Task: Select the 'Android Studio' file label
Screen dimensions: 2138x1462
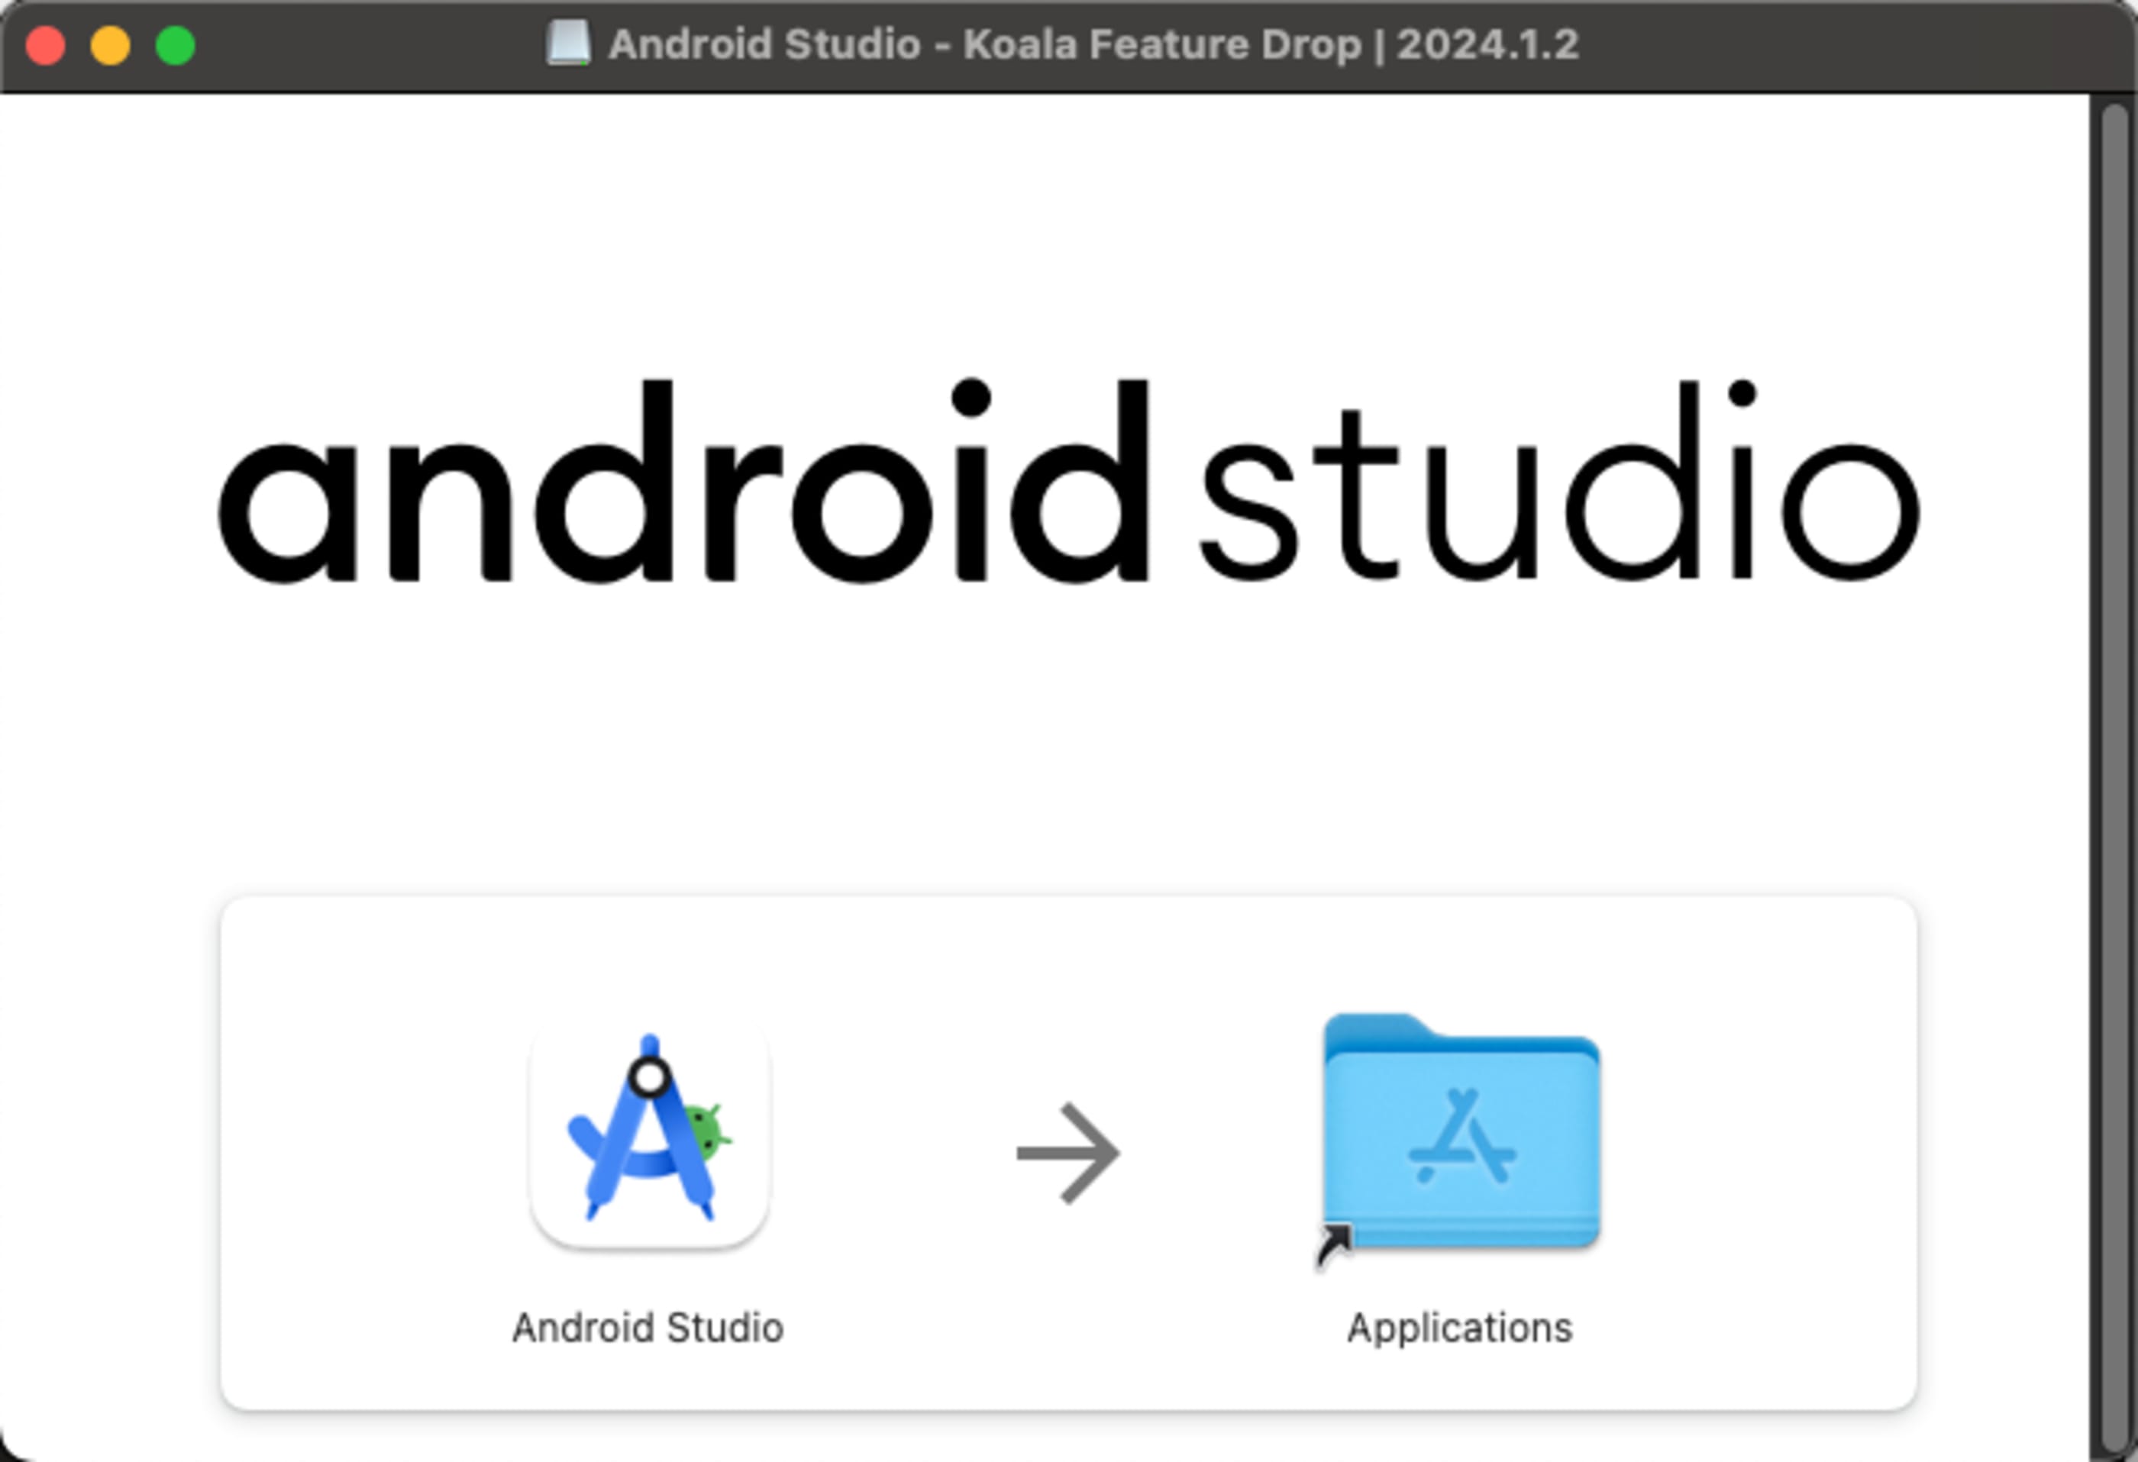Action: (648, 1328)
